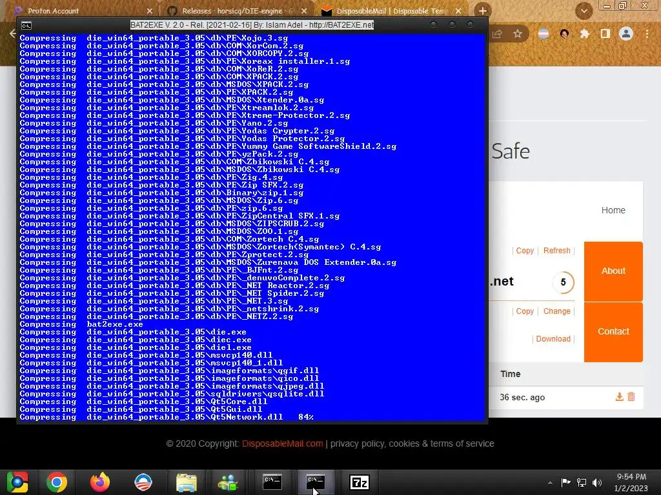Viewport: 661px width, 495px height.
Task: Click the Home navigation item
Action: pyautogui.click(x=613, y=210)
